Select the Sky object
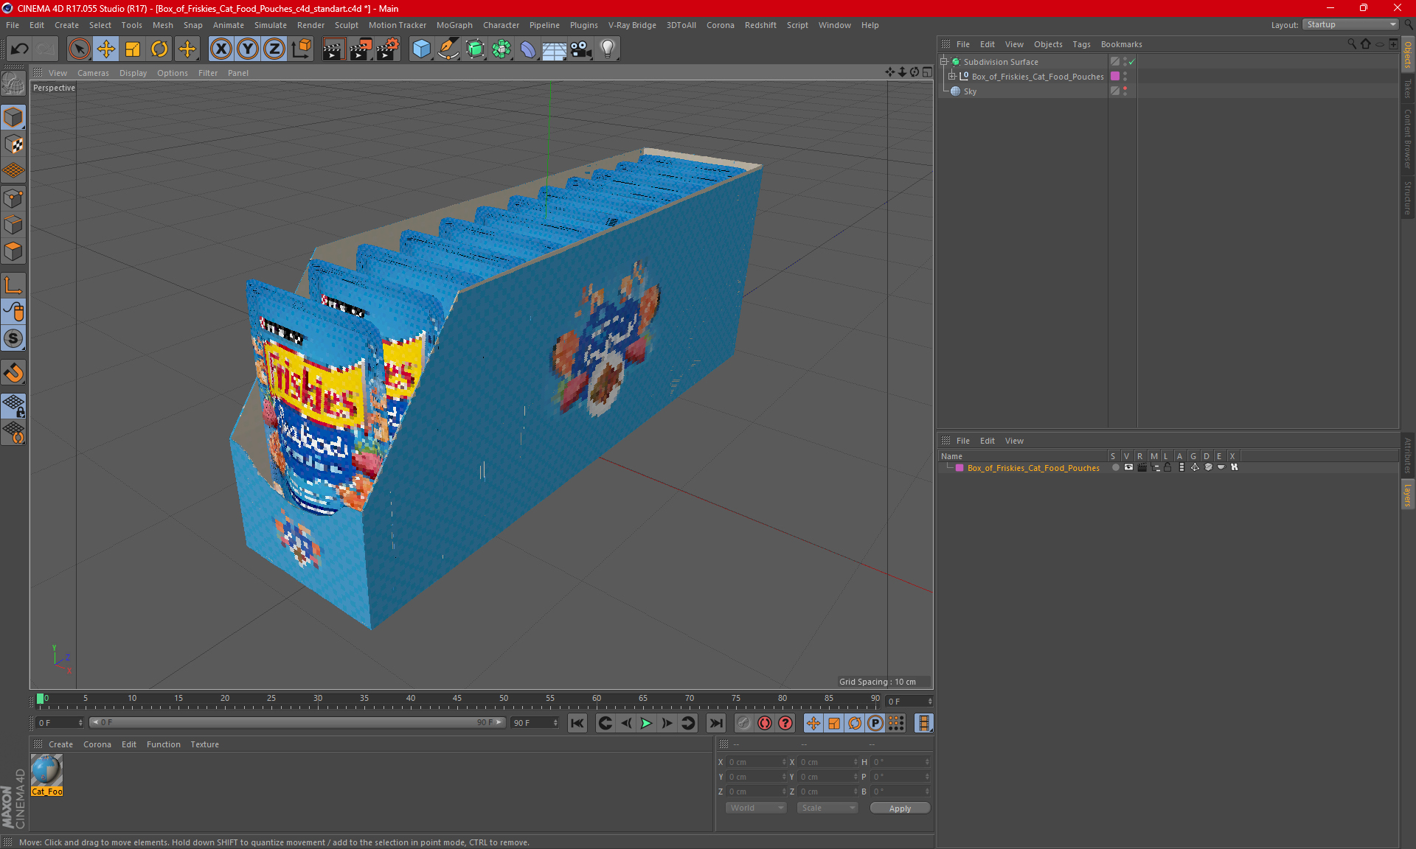 970,91
